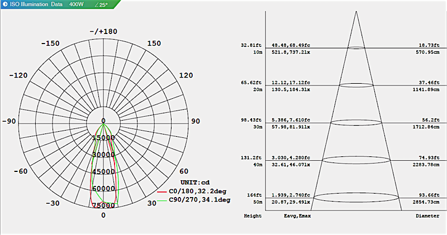
Task: Click the 30m height label
Action: click(x=258, y=127)
